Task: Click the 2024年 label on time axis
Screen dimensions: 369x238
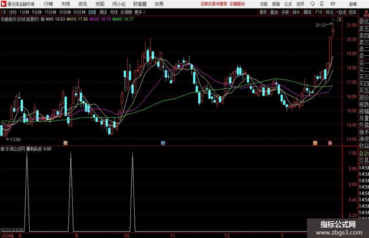Action: point(7,236)
